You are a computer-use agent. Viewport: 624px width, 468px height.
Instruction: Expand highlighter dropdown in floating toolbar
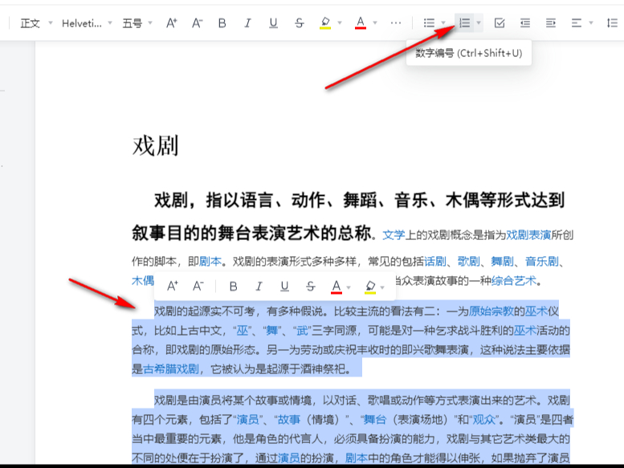[382, 287]
